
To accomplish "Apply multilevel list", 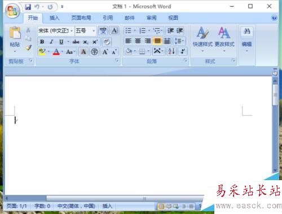I will click(x=157, y=30).
